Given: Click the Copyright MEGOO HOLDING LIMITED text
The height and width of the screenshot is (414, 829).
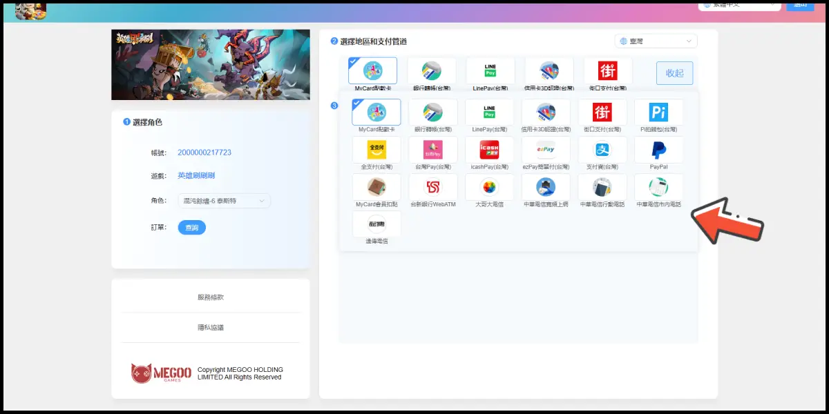Looking at the screenshot, I should click(x=240, y=373).
